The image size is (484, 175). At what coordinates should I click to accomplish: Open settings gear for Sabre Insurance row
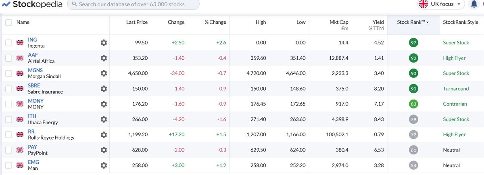pyautogui.click(x=104, y=89)
